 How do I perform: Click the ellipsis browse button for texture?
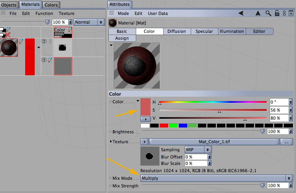coord(286,142)
